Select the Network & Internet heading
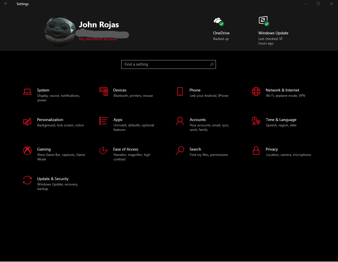 282,90
